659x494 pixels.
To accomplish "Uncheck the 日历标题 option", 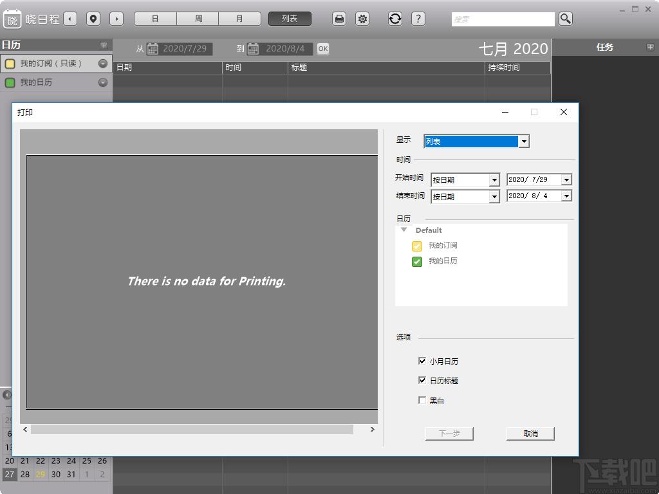I will 422,380.
